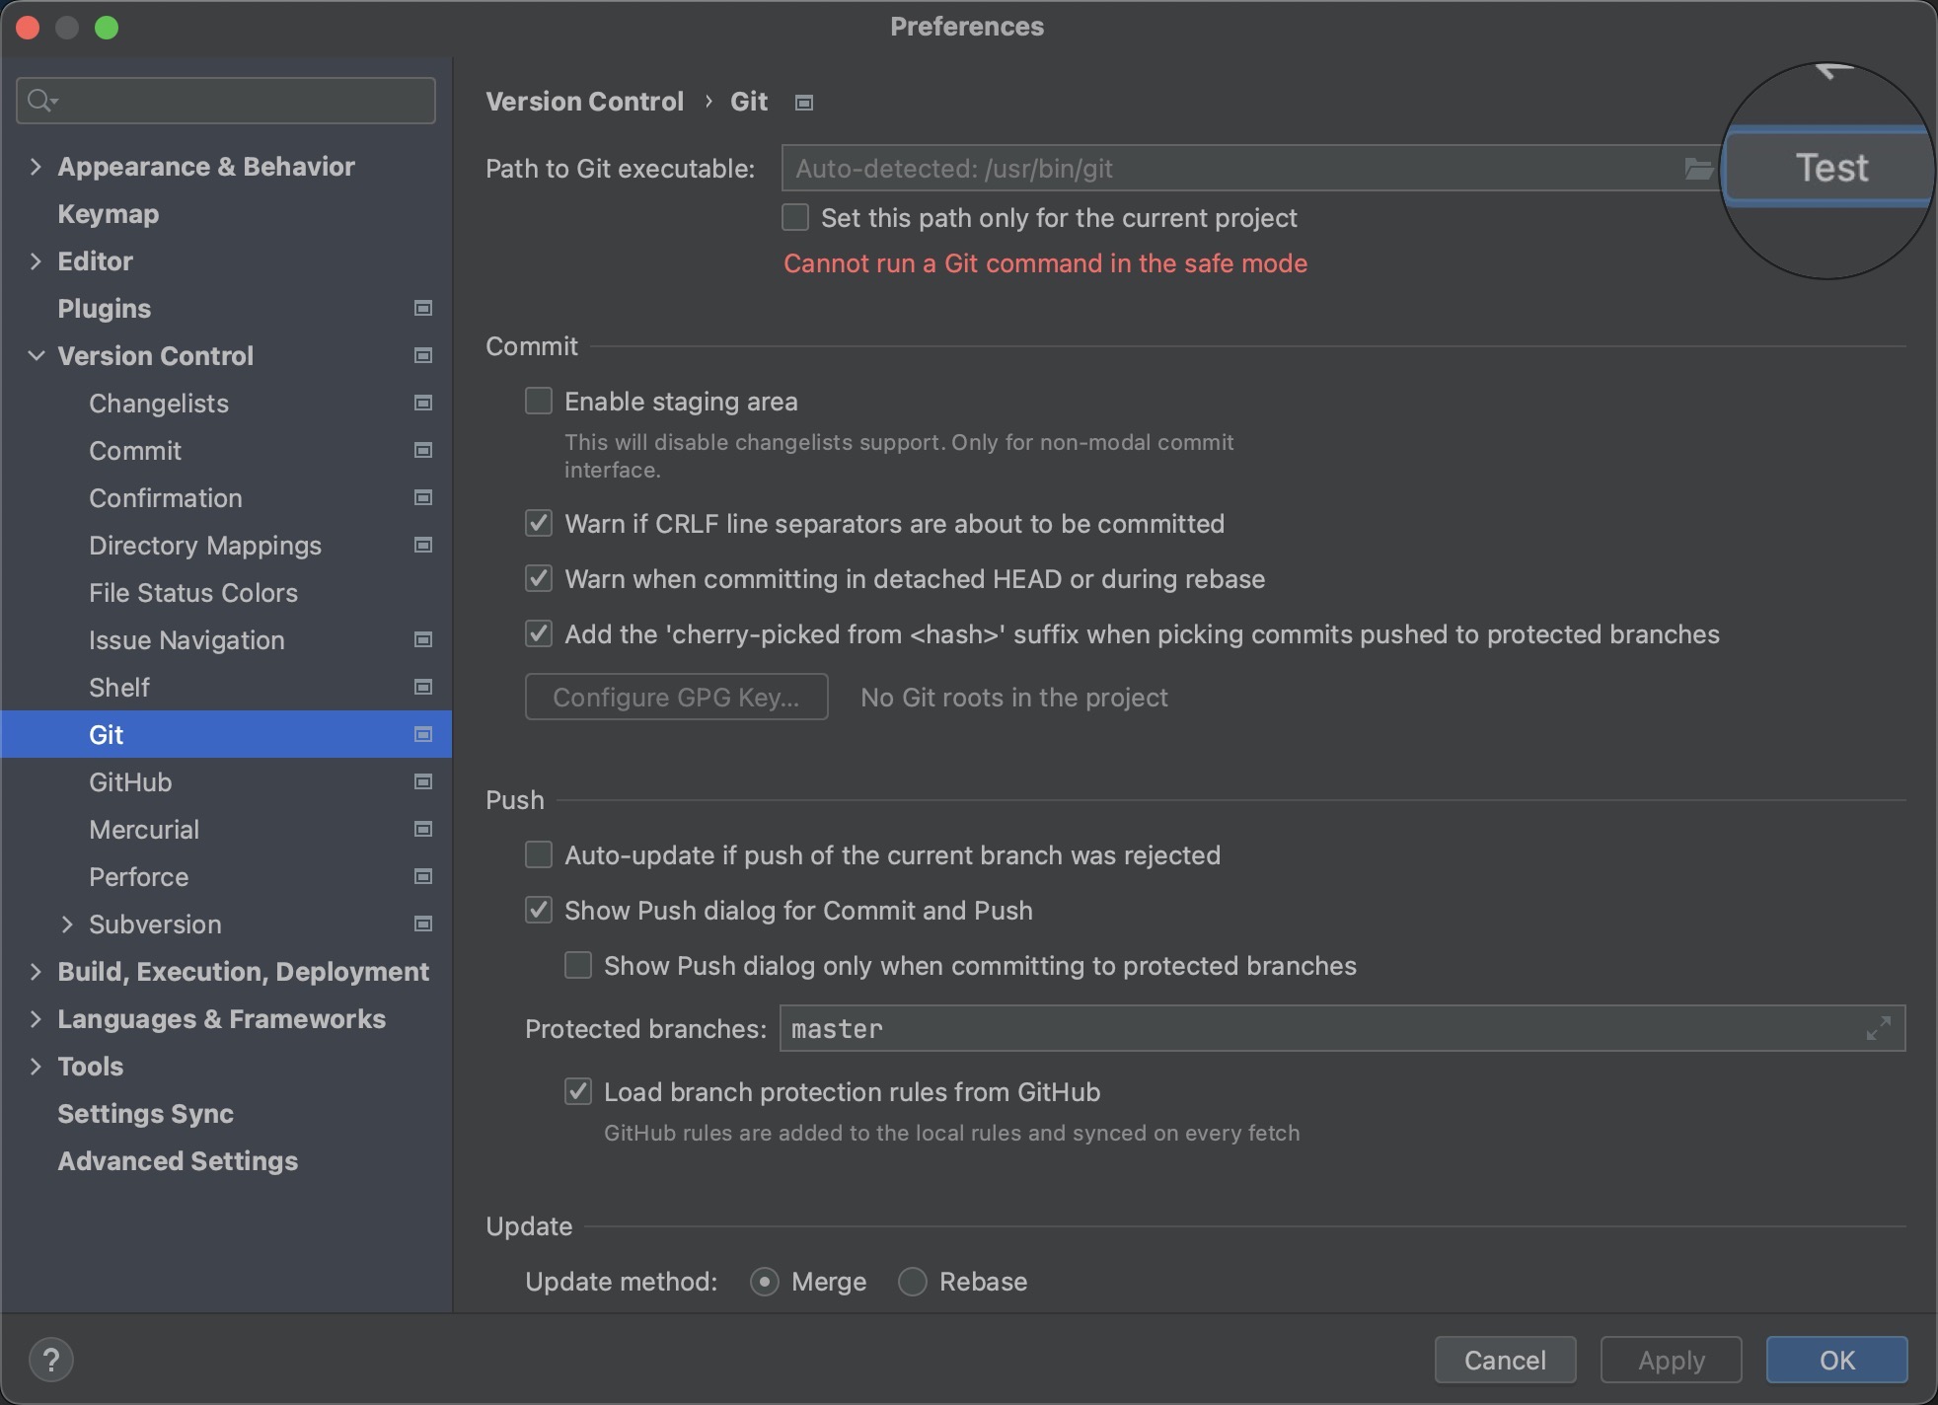Expand Appearance & Behavior section
The height and width of the screenshot is (1405, 1938).
point(36,167)
